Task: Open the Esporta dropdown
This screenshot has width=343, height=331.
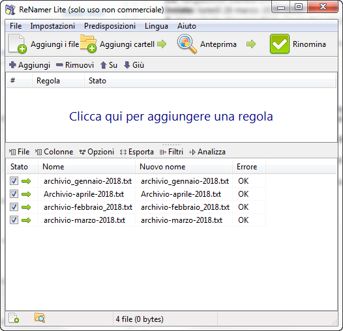Action: click(137, 152)
